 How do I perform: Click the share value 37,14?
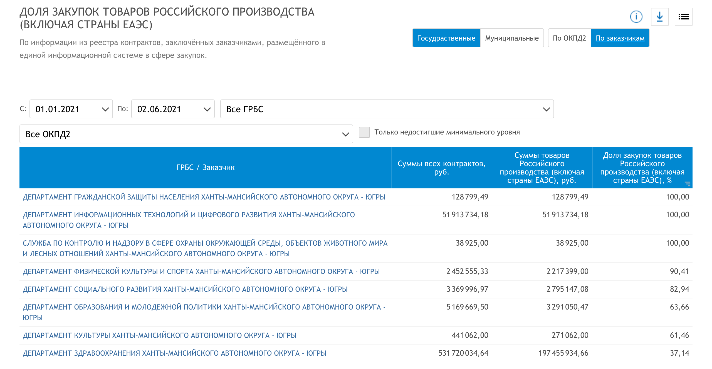point(679,353)
